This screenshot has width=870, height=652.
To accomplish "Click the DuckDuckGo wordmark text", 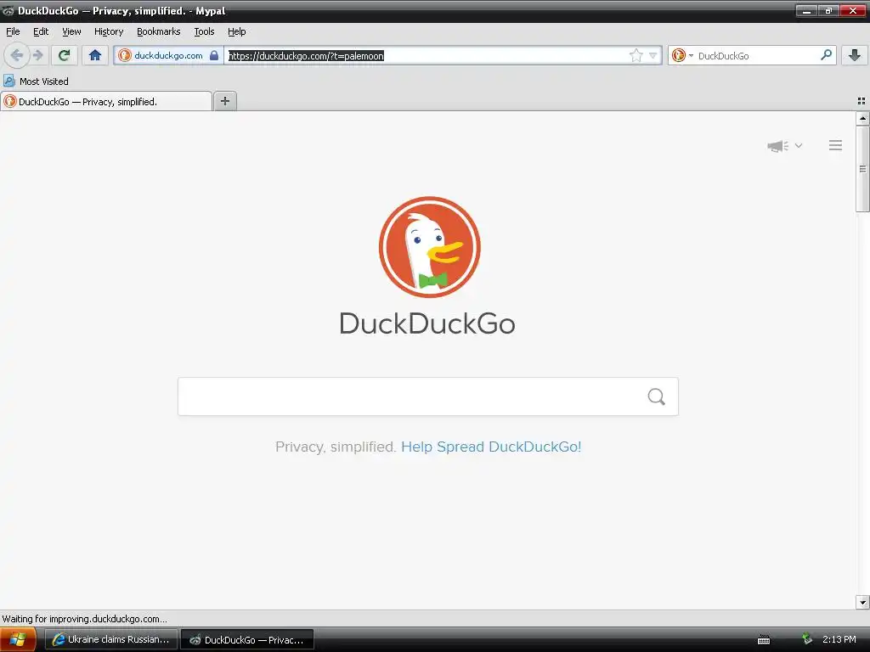I will point(427,323).
